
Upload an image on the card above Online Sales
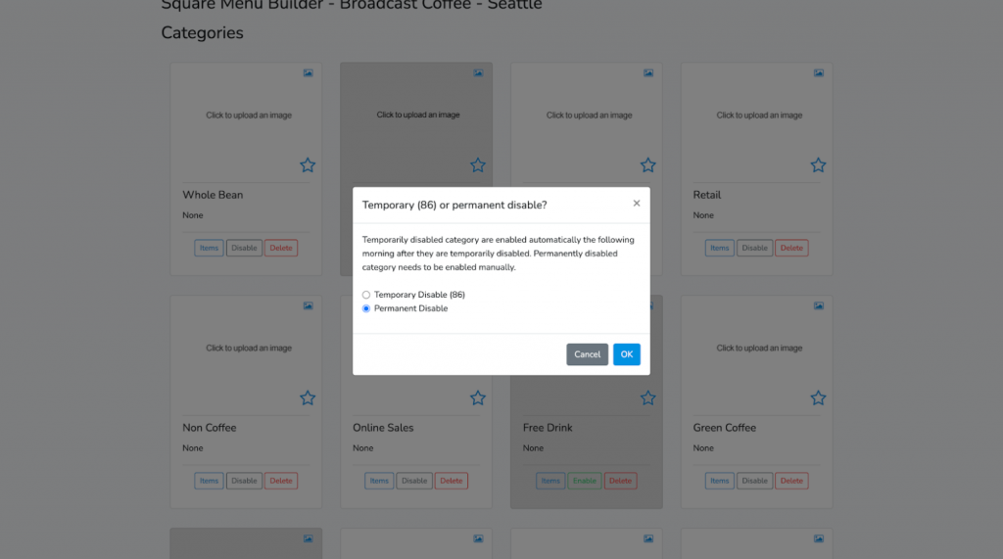418,116
